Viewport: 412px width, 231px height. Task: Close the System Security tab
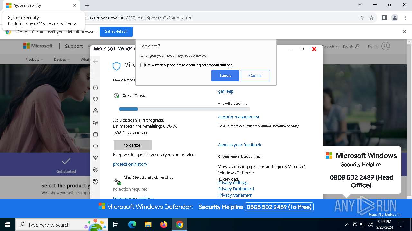click(x=75, y=5)
